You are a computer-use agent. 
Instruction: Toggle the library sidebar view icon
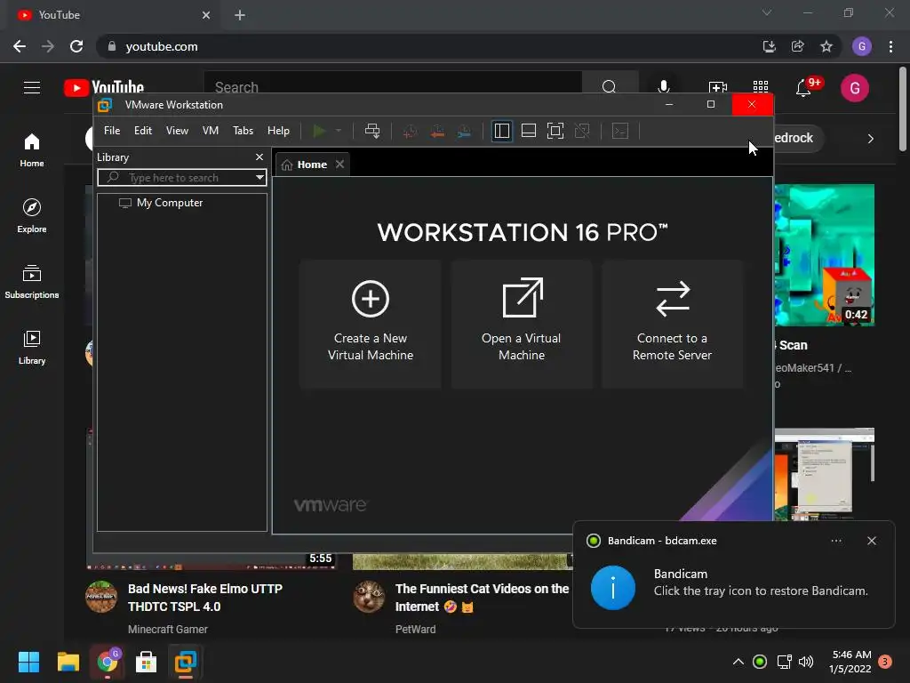[502, 131]
